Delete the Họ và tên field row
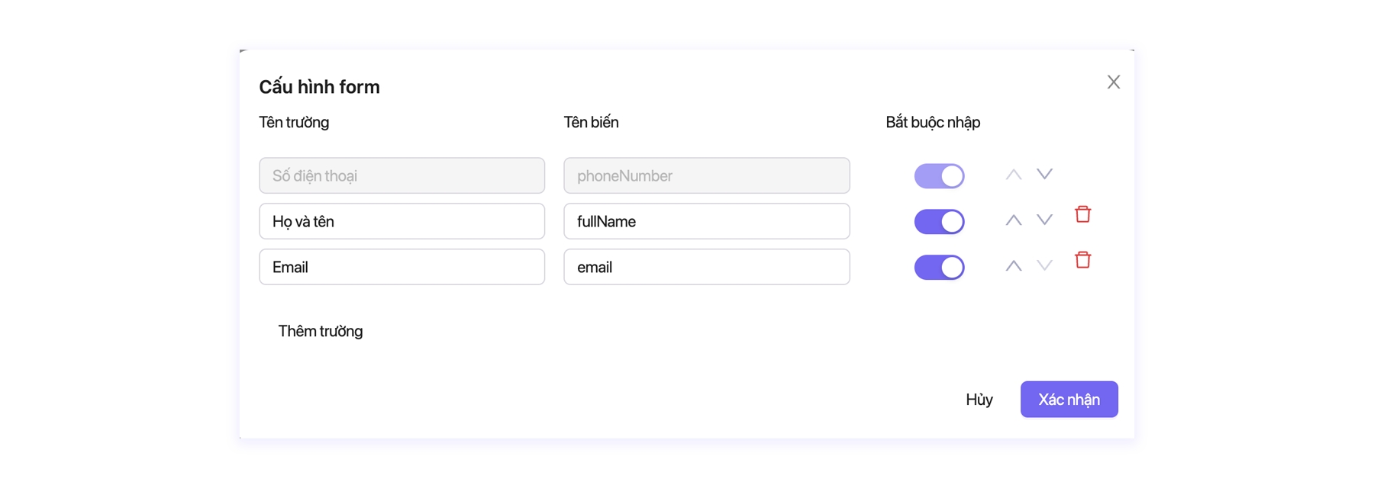This screenshot has width=1374, height=488. click(1082, 214)
